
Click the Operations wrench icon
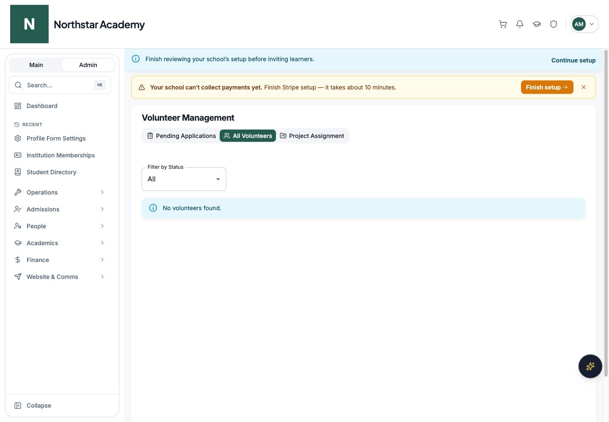[x=18, y=192]
